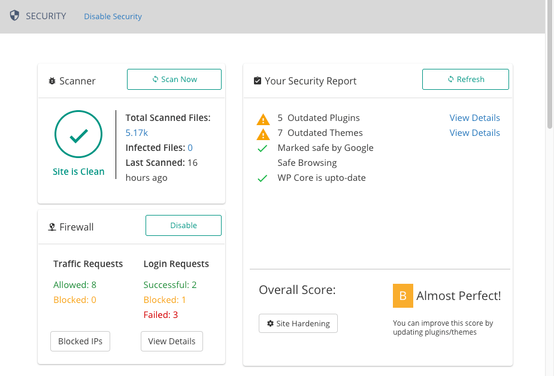The width and height of the screenshot is (554, 376).
Task: Click the Security Report clipboard icon
Action: tap(258, 81)
